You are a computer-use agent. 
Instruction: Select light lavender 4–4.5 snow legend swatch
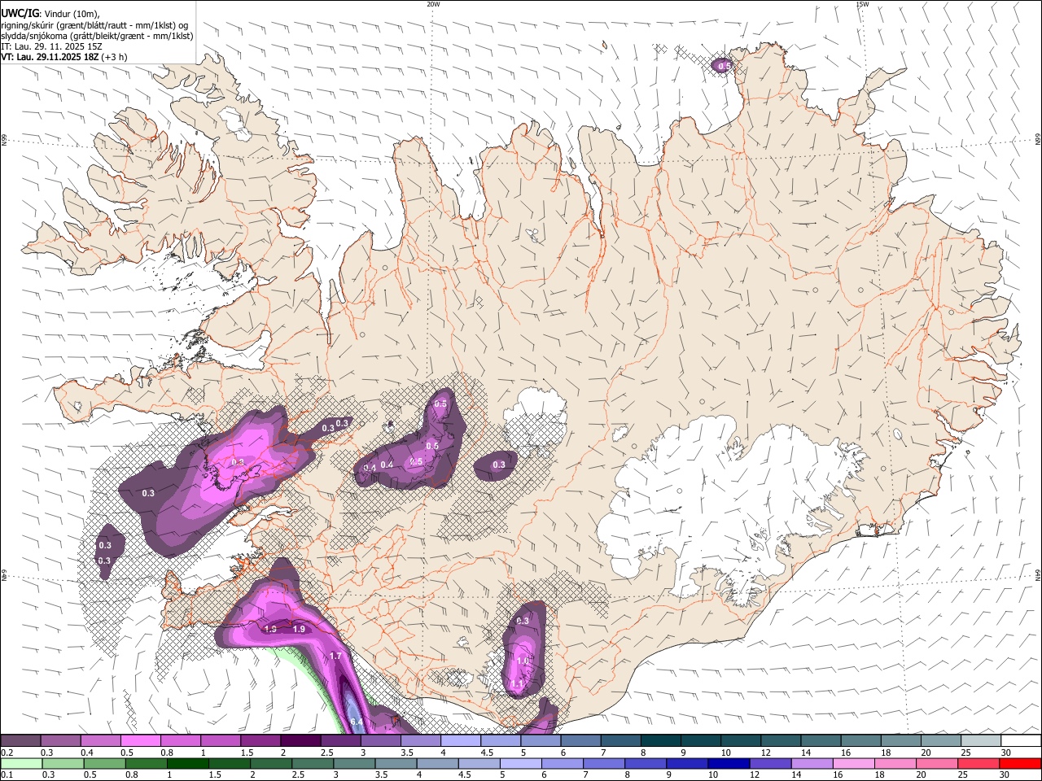pos(459,740)
